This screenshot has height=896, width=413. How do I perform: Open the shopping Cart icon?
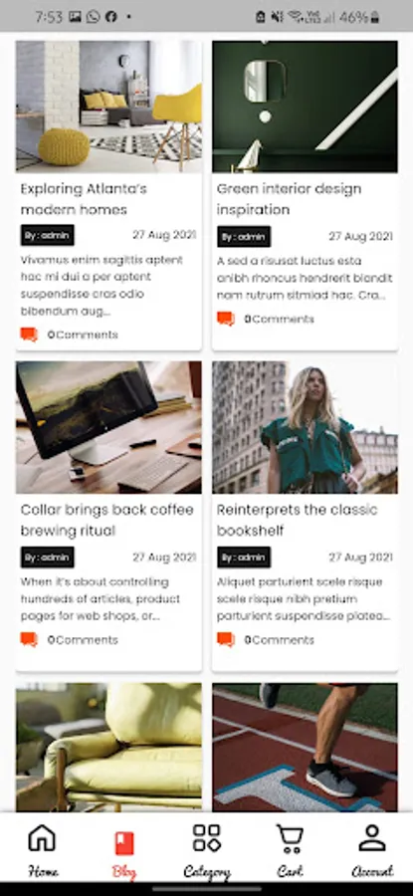[x=290, y=839]
